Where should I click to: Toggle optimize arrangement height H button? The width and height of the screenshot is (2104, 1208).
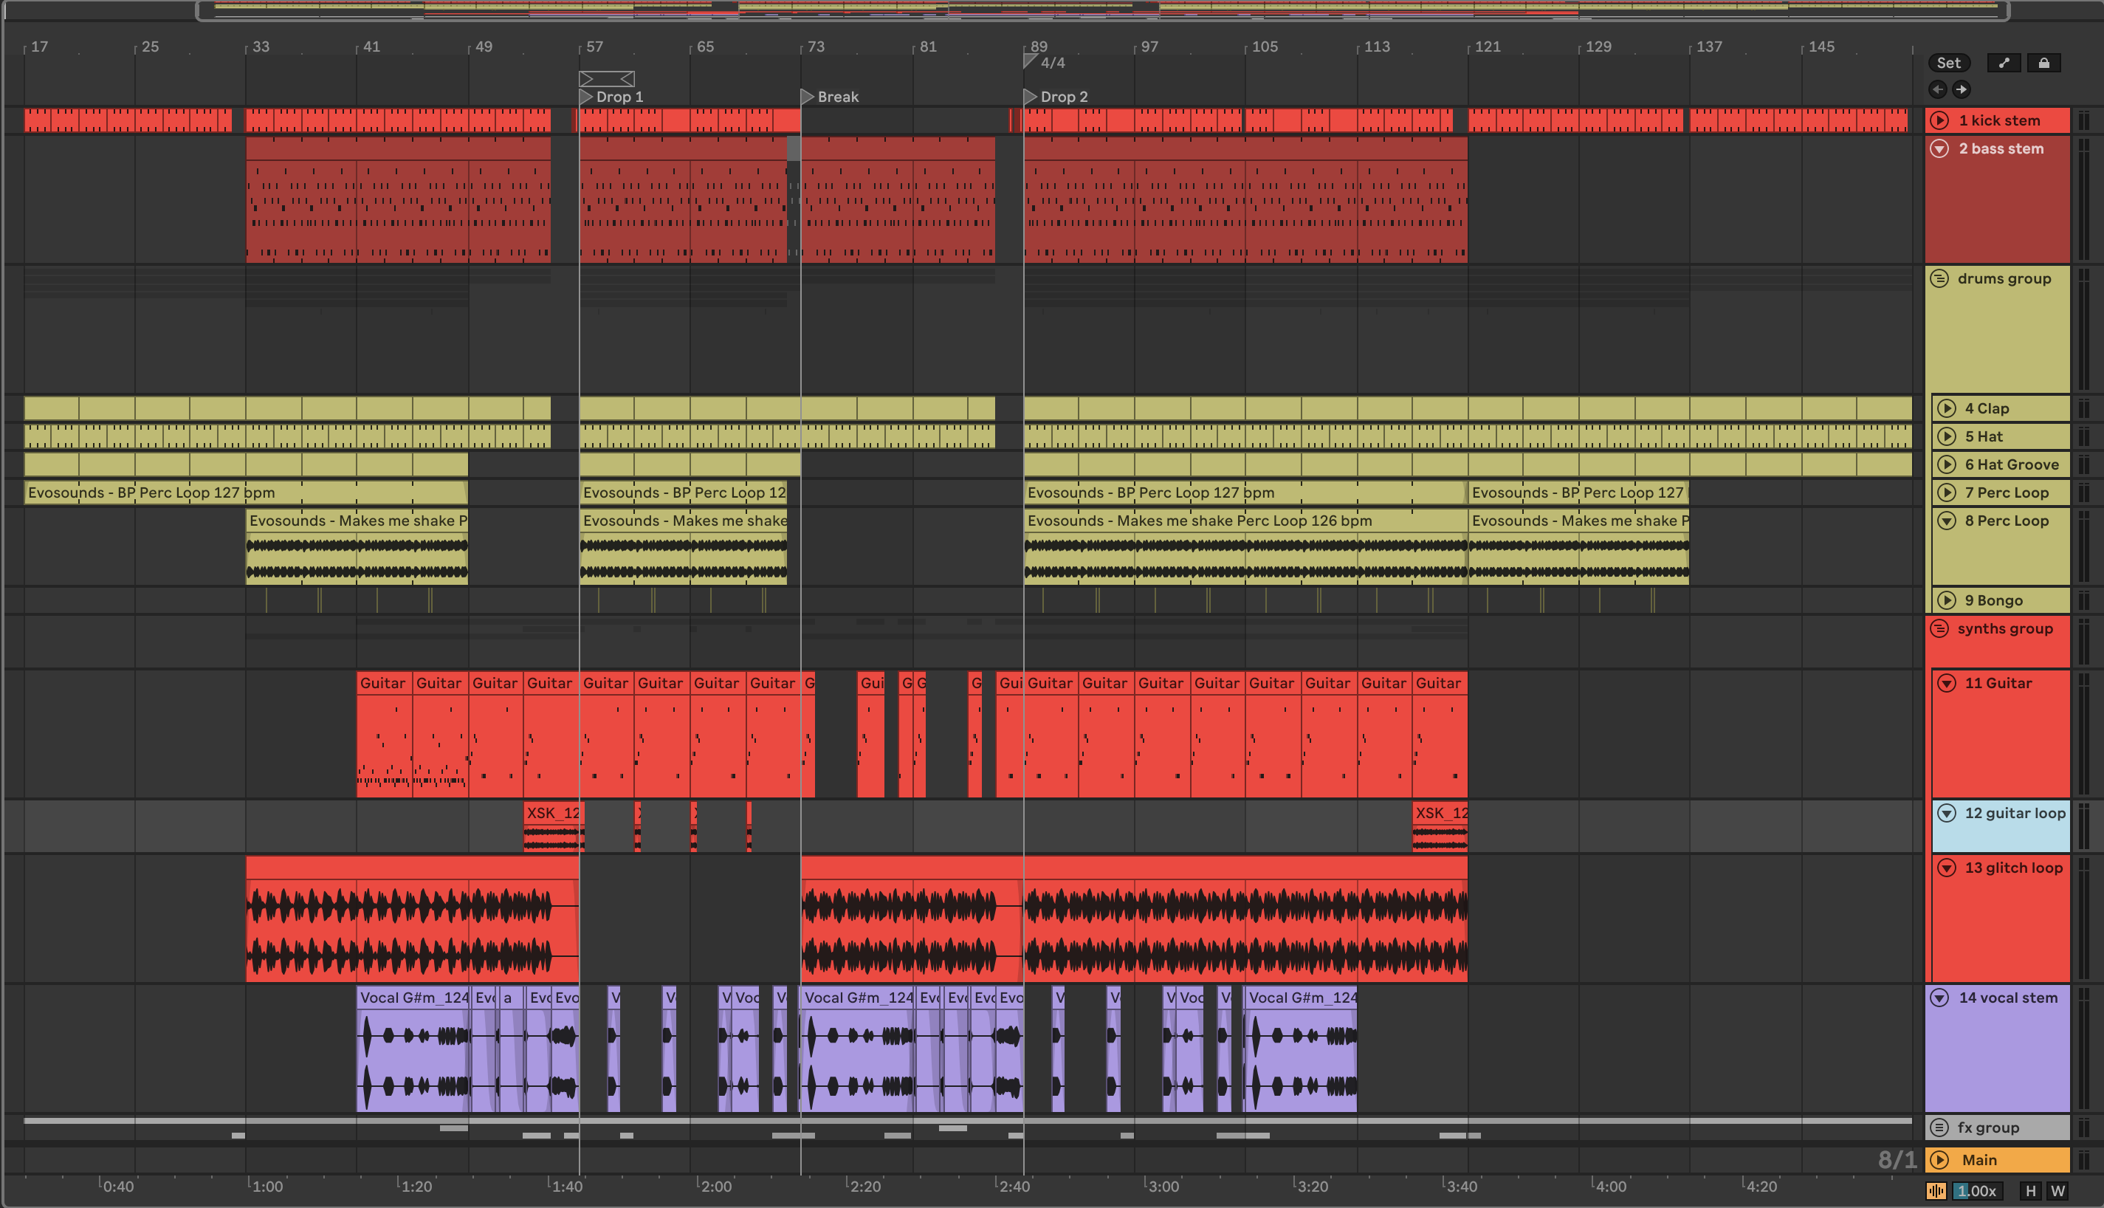(2030, 1190)
